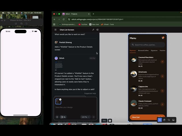This screenshot has width=182, height=136.
Task: Select the zoom magnifier tool in canvas toolbar
Action: pos(169,120)
